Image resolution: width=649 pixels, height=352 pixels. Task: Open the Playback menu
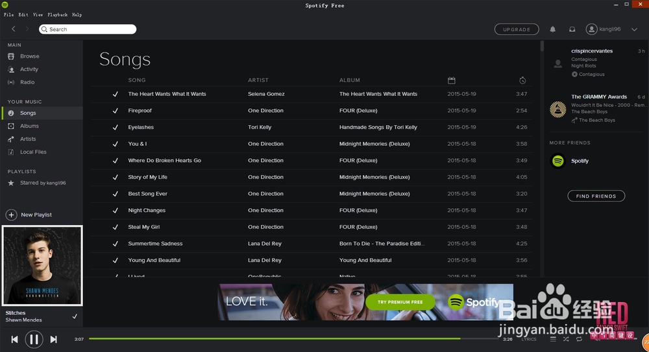click(x=58, y=14)
